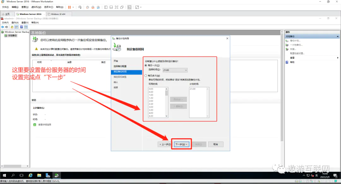Click the Windows Start button
The width and height of the screenshot is (341, 184).
pyautogui.click(x=4, y=175)
